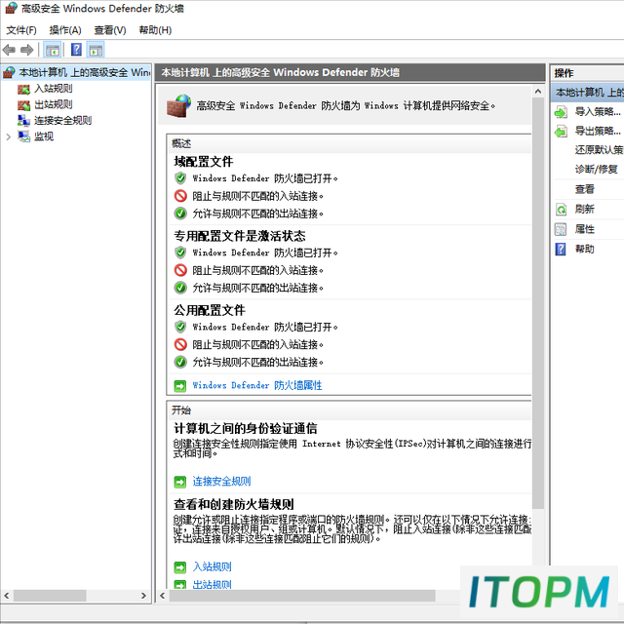The width and height of the screenshot is (624, 624).
Task: Click the 出站规则 tree icon
Action: (23, 105)
